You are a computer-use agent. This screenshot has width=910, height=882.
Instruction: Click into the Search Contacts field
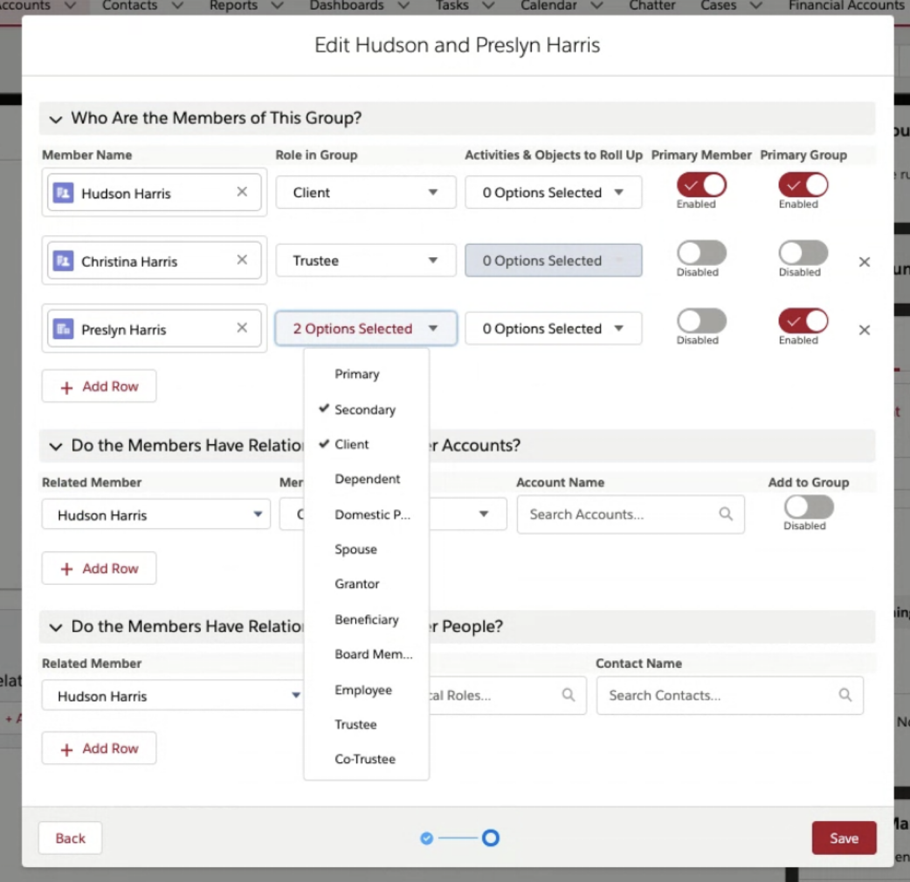717,696
